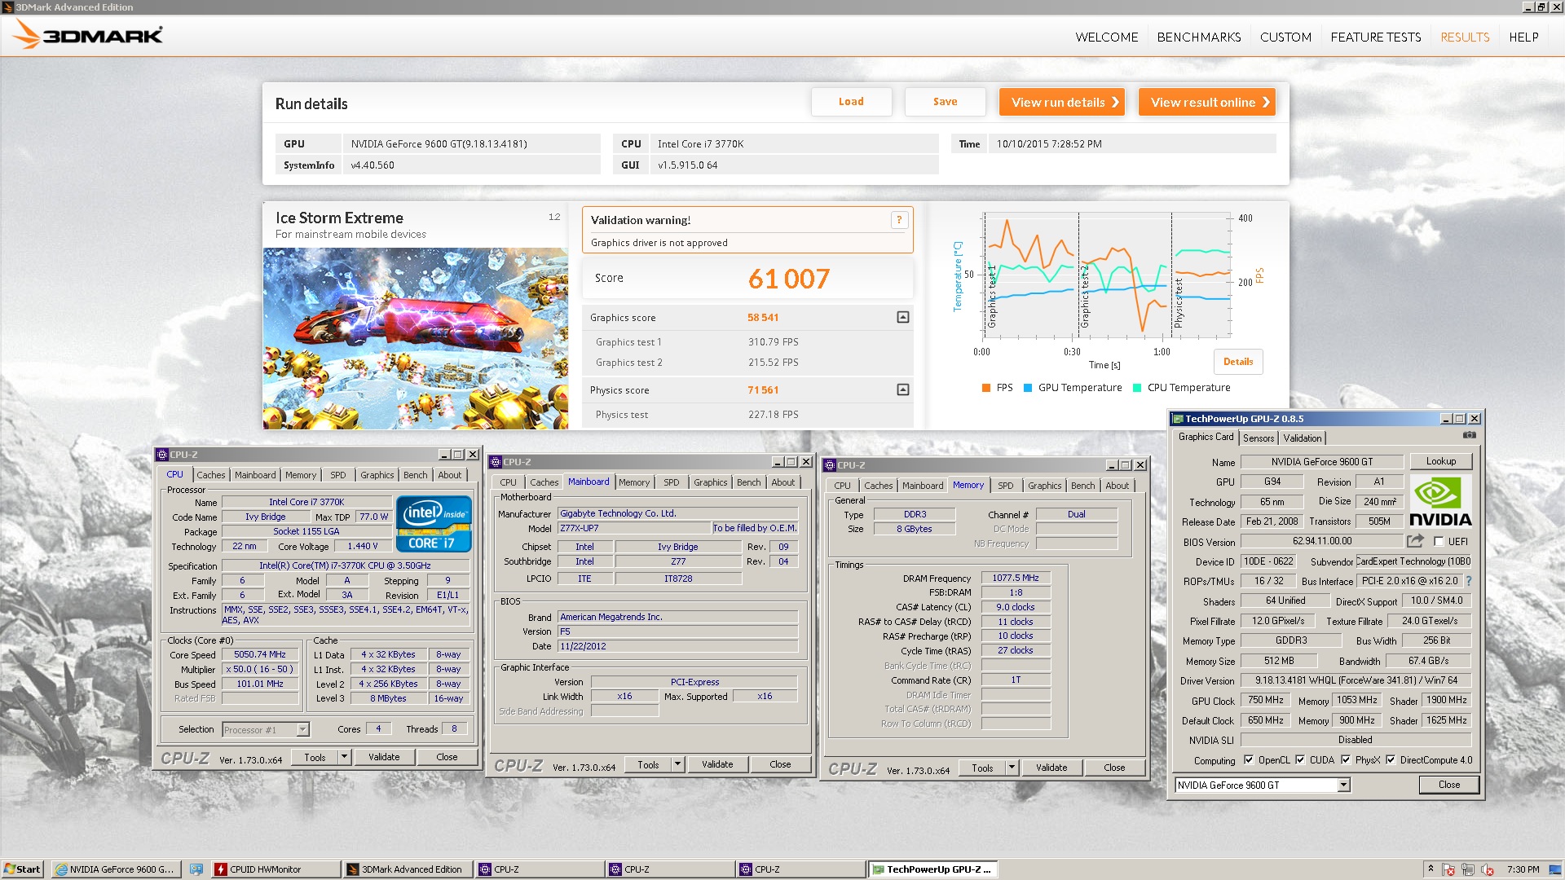Open the HELP section
1565x880 pixels.
tap(1523, 37)
